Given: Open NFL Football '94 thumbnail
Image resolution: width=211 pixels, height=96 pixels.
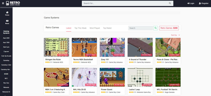Looking at the screenshot, I should 168,77.
